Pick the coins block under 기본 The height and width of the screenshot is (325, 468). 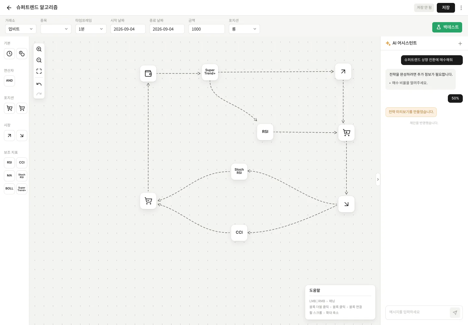click(x=22, y=54)
